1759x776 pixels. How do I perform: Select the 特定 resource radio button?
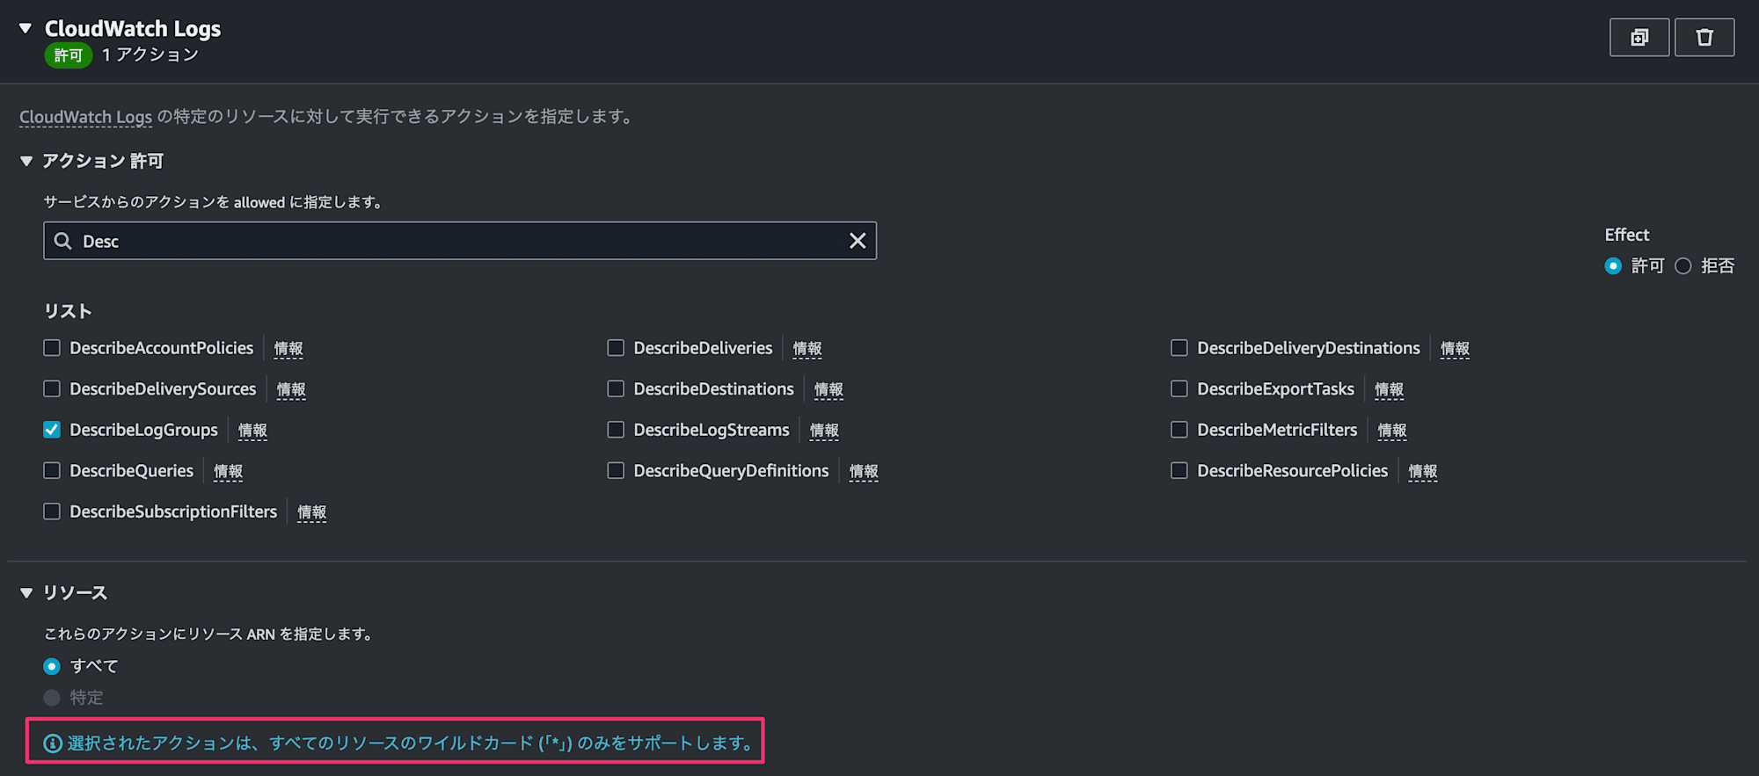(x=52, y=698)
